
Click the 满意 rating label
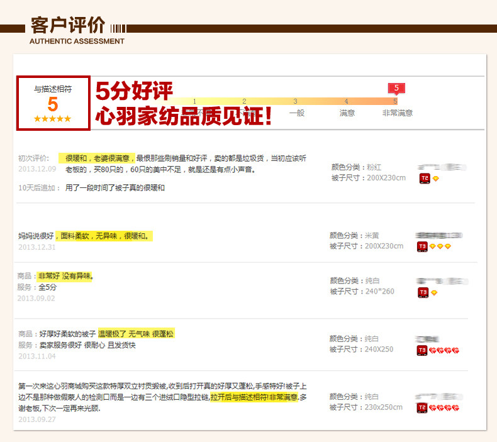tap(347, 113)
